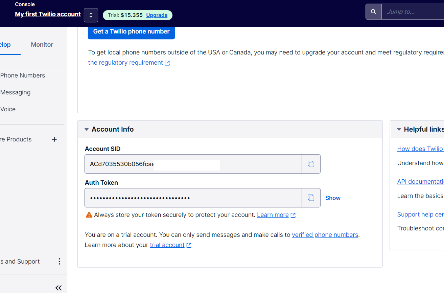
Task: Focus the Jump to search field
Action: pyautogui.click(x=413, y=12)
